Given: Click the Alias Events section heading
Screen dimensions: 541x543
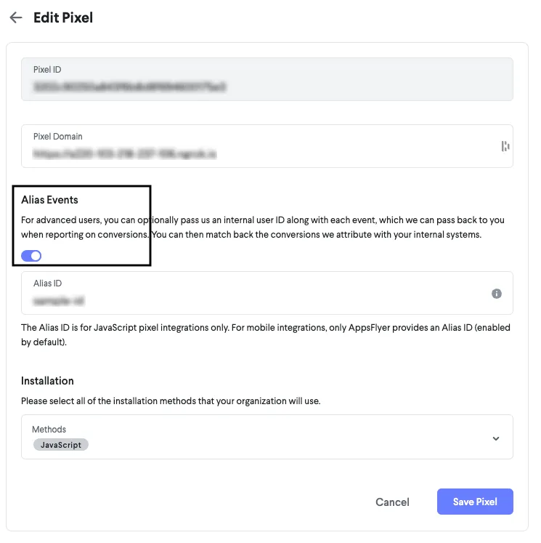Looking at the screenshot, I should (49, 200).
